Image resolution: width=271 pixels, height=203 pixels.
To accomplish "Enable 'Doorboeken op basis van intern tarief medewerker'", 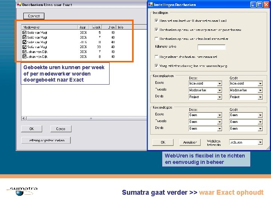I will pos(157,39).
